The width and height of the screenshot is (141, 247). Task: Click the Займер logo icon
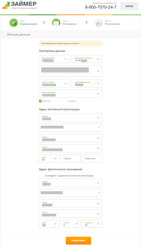[x=6, y=6]
